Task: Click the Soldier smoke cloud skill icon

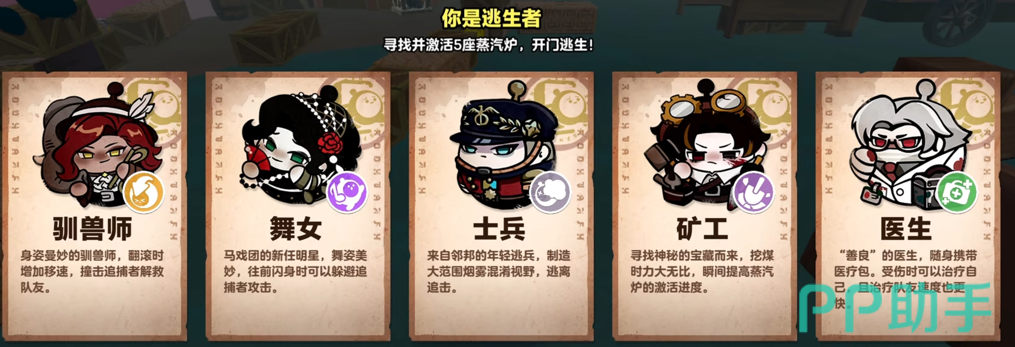Action: (550, 192)
